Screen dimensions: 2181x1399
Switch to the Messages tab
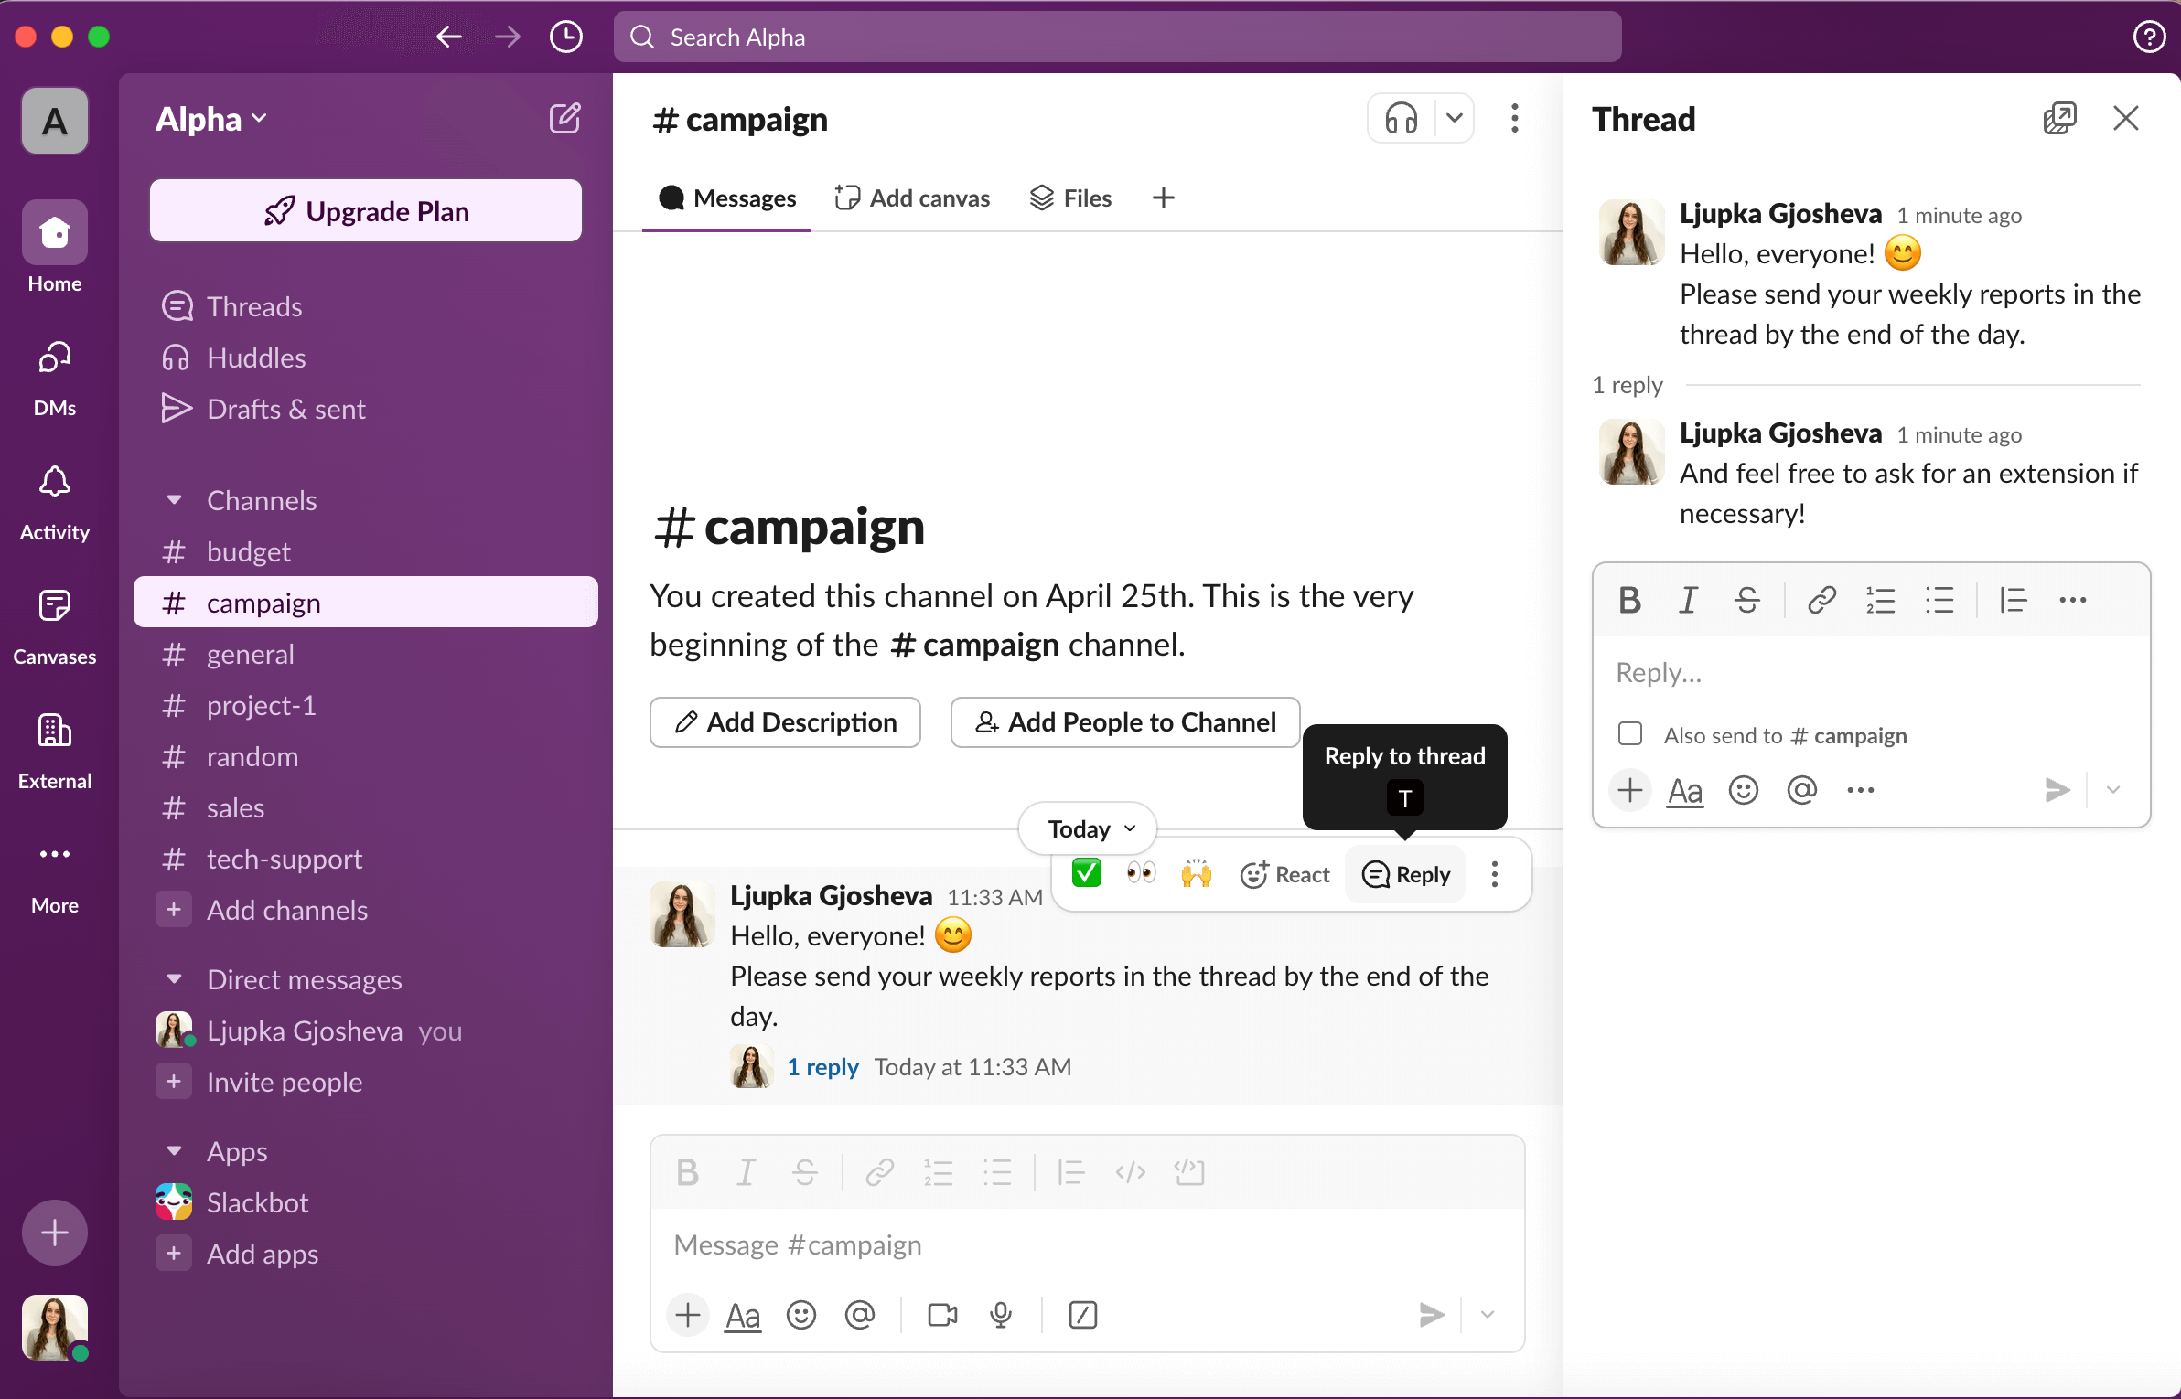[x=727, y=198]
